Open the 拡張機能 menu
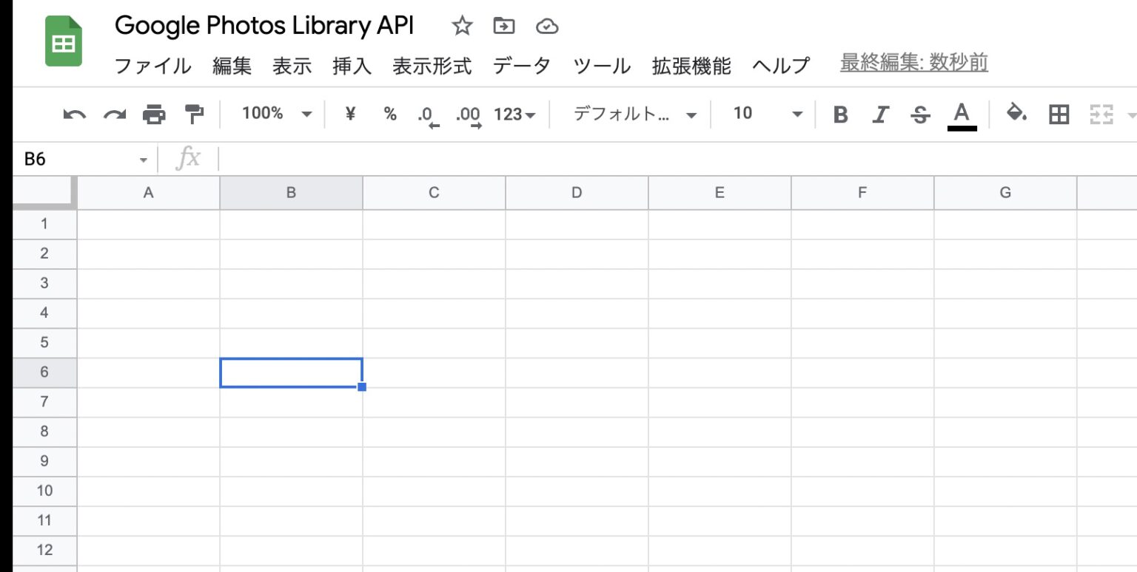1137x572 pixels. 689,66
